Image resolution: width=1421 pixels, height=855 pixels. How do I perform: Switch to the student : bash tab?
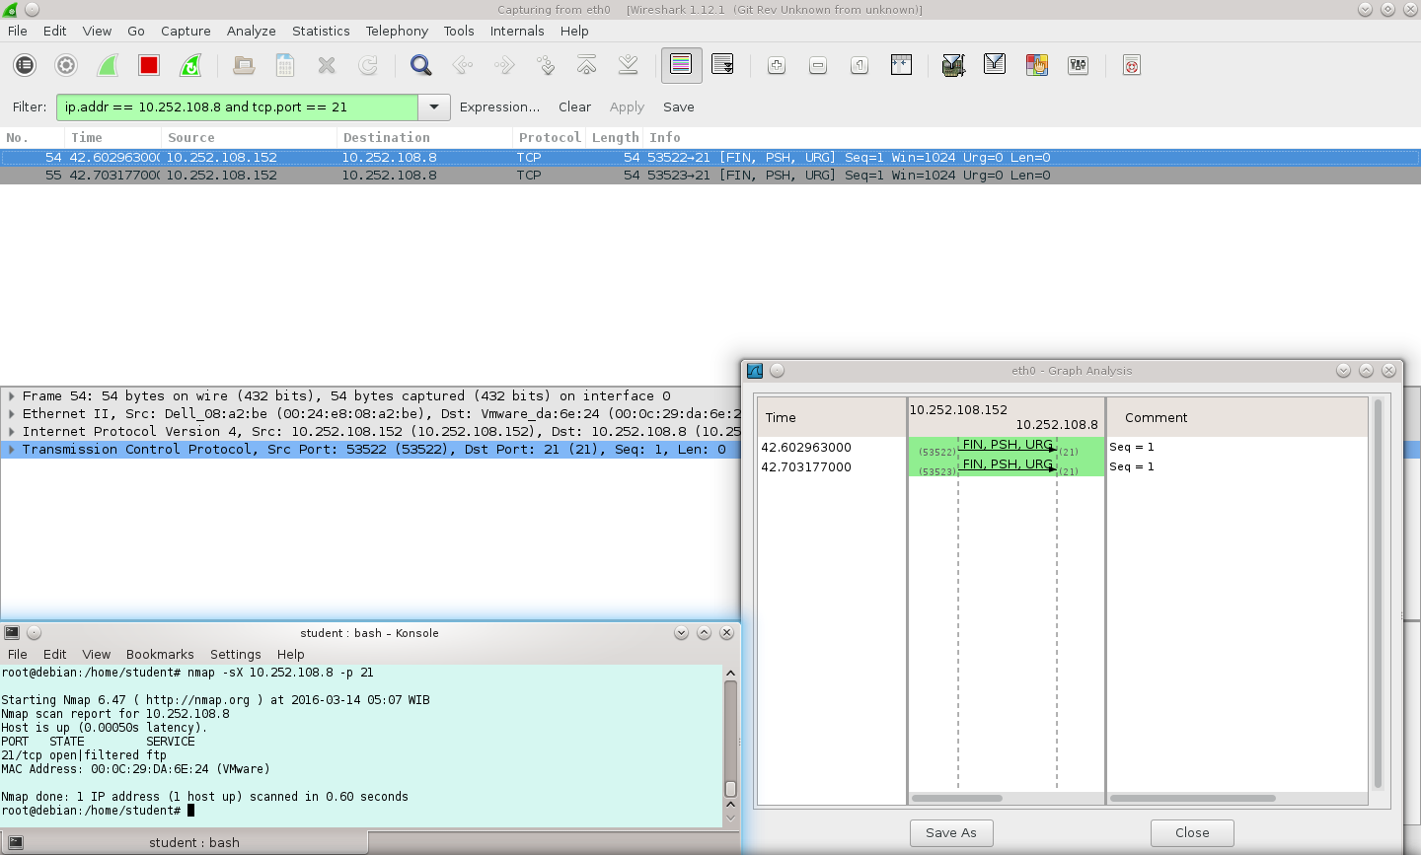[x=185, y=842]
